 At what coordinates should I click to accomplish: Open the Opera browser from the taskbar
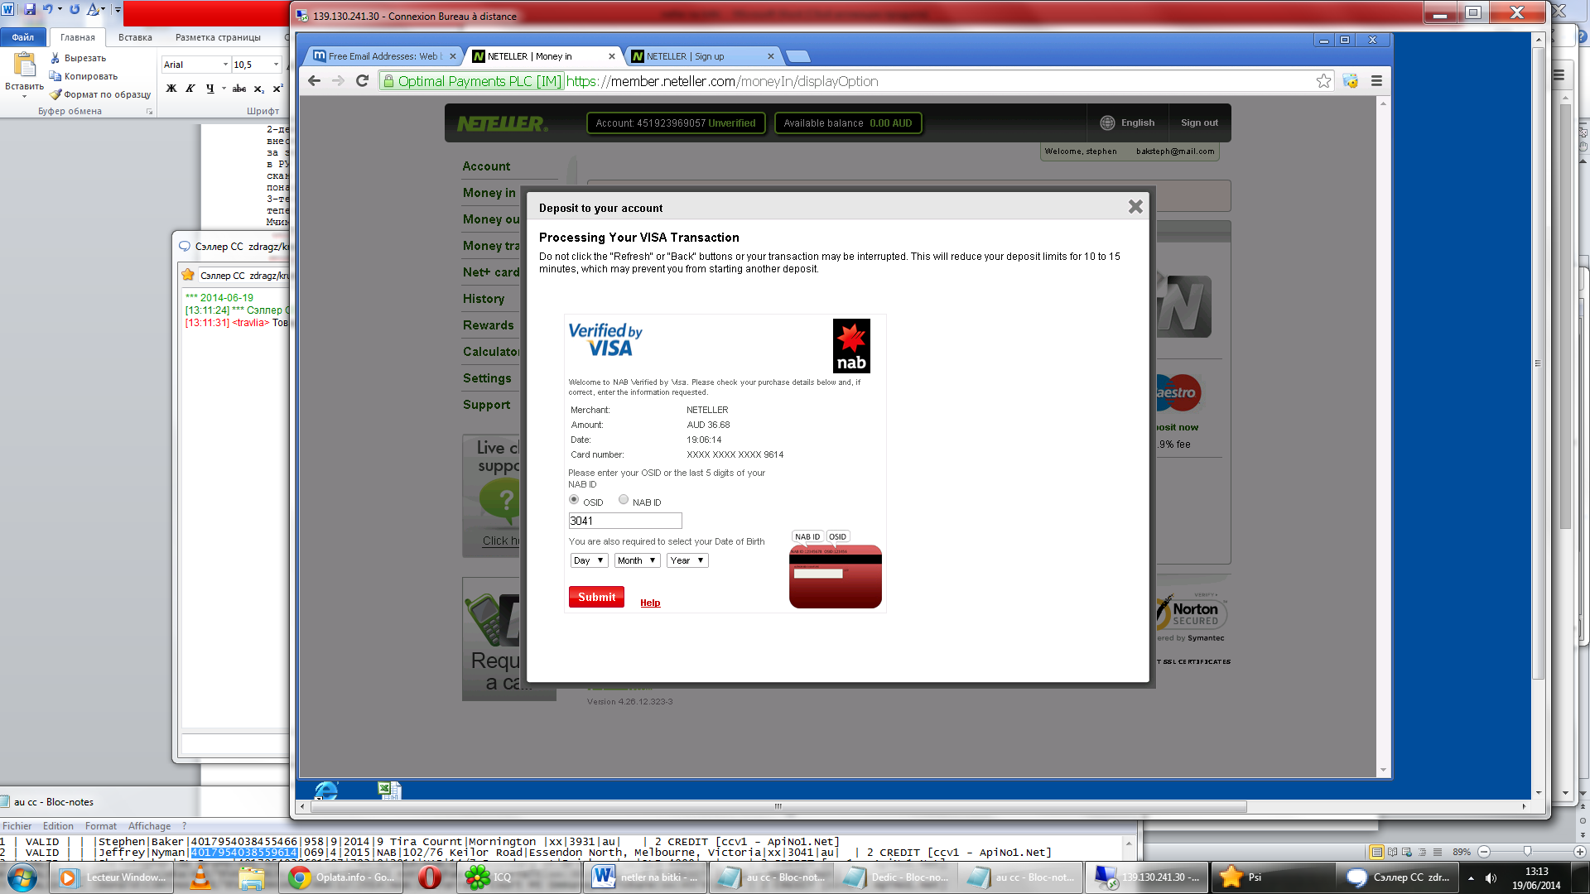pyautogui.click(x=430, y=877)
